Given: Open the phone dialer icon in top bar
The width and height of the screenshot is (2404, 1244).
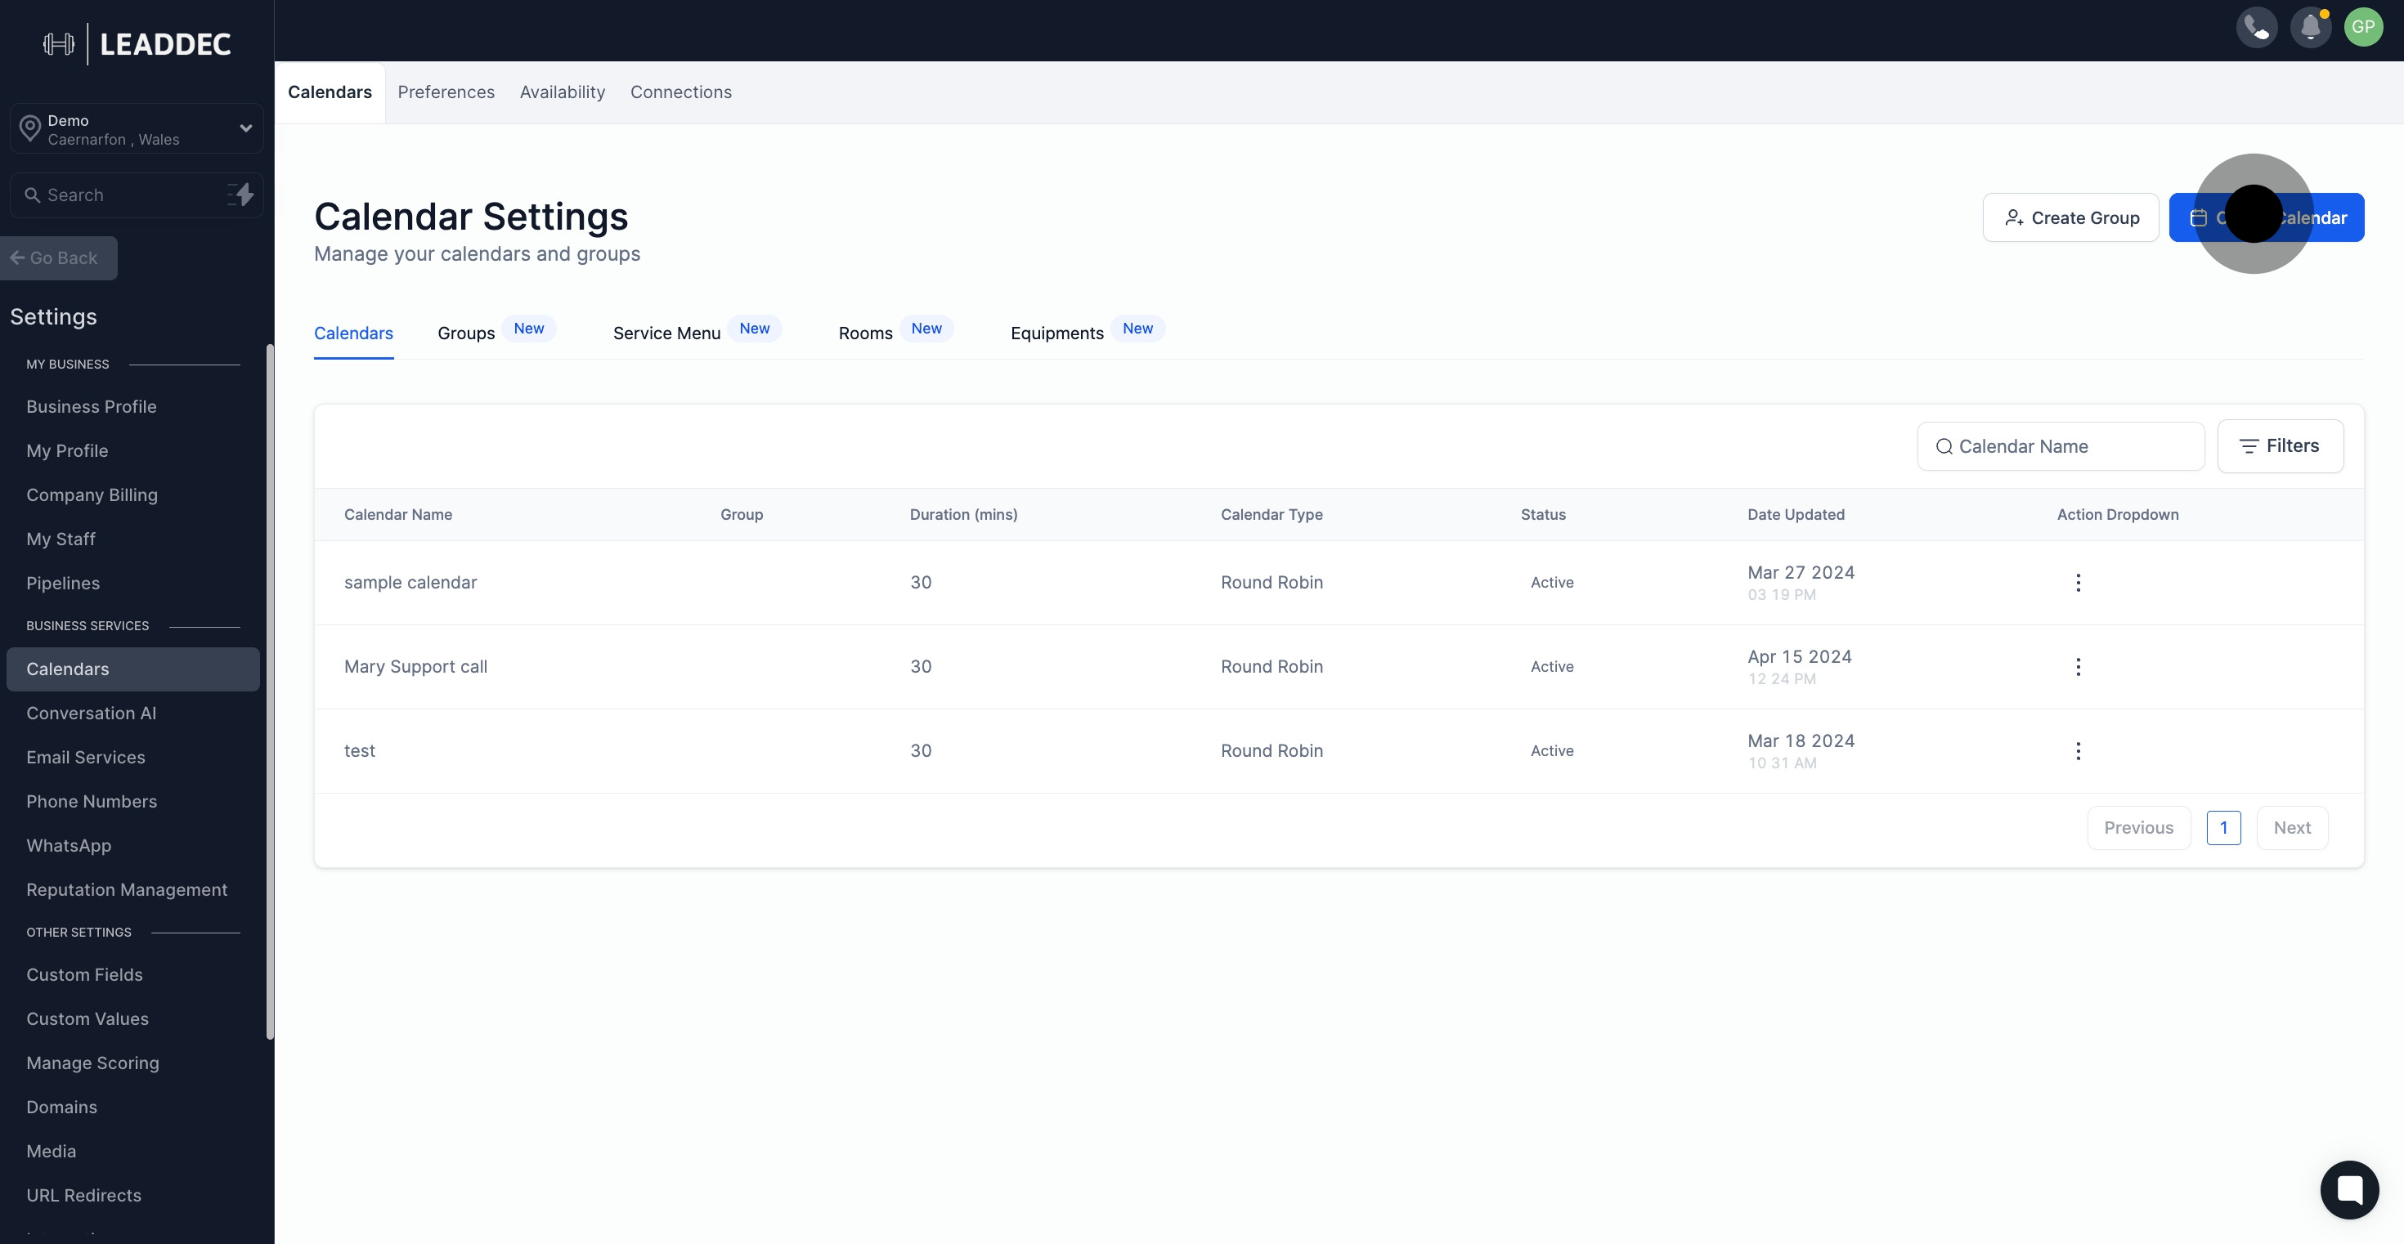Looking at the screenshot, I should click(2257, 27).
